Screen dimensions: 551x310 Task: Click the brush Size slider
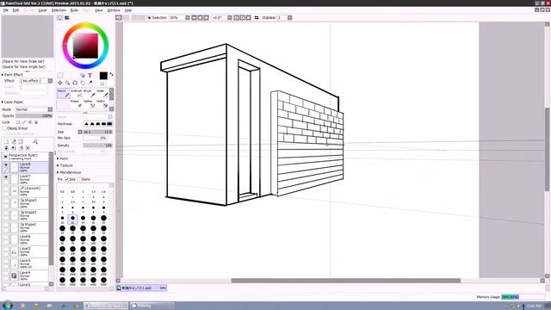pyautogui.click(x=97, y=132)
